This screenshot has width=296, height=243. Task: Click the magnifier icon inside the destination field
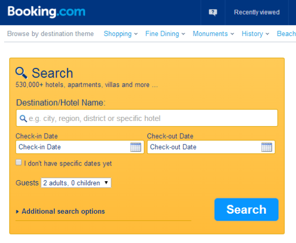pos(23,118)
